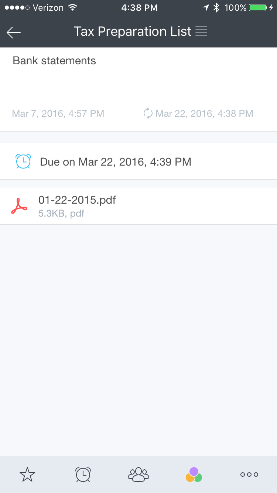Tap the created date Mar 7, 2016
Screen dimensions: 277x493
pos(58,113)
